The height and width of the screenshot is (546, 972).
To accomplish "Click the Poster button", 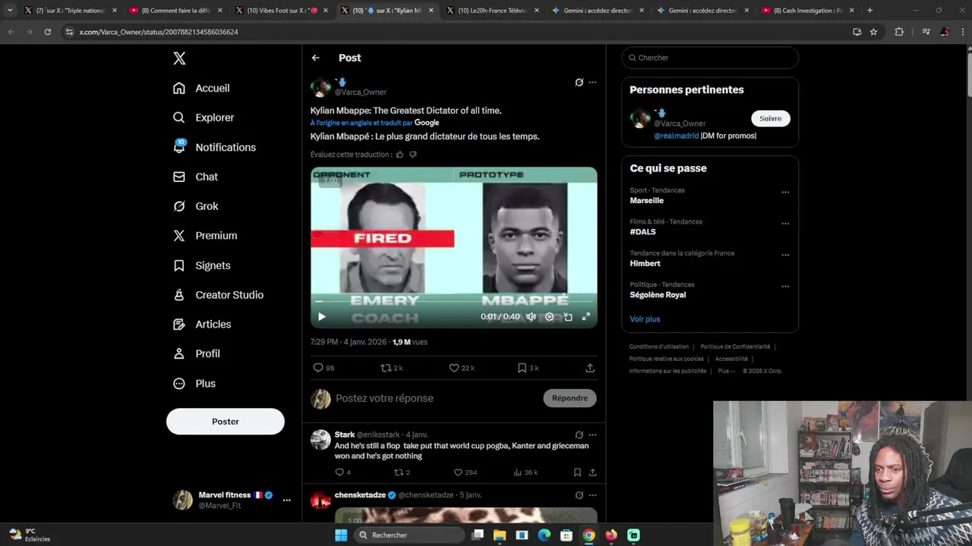I will coord(226,422).
